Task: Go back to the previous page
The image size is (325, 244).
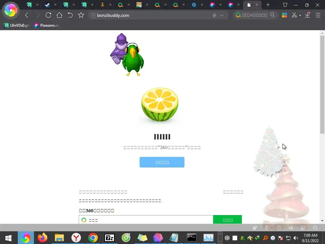Action: tap(27, 15)
